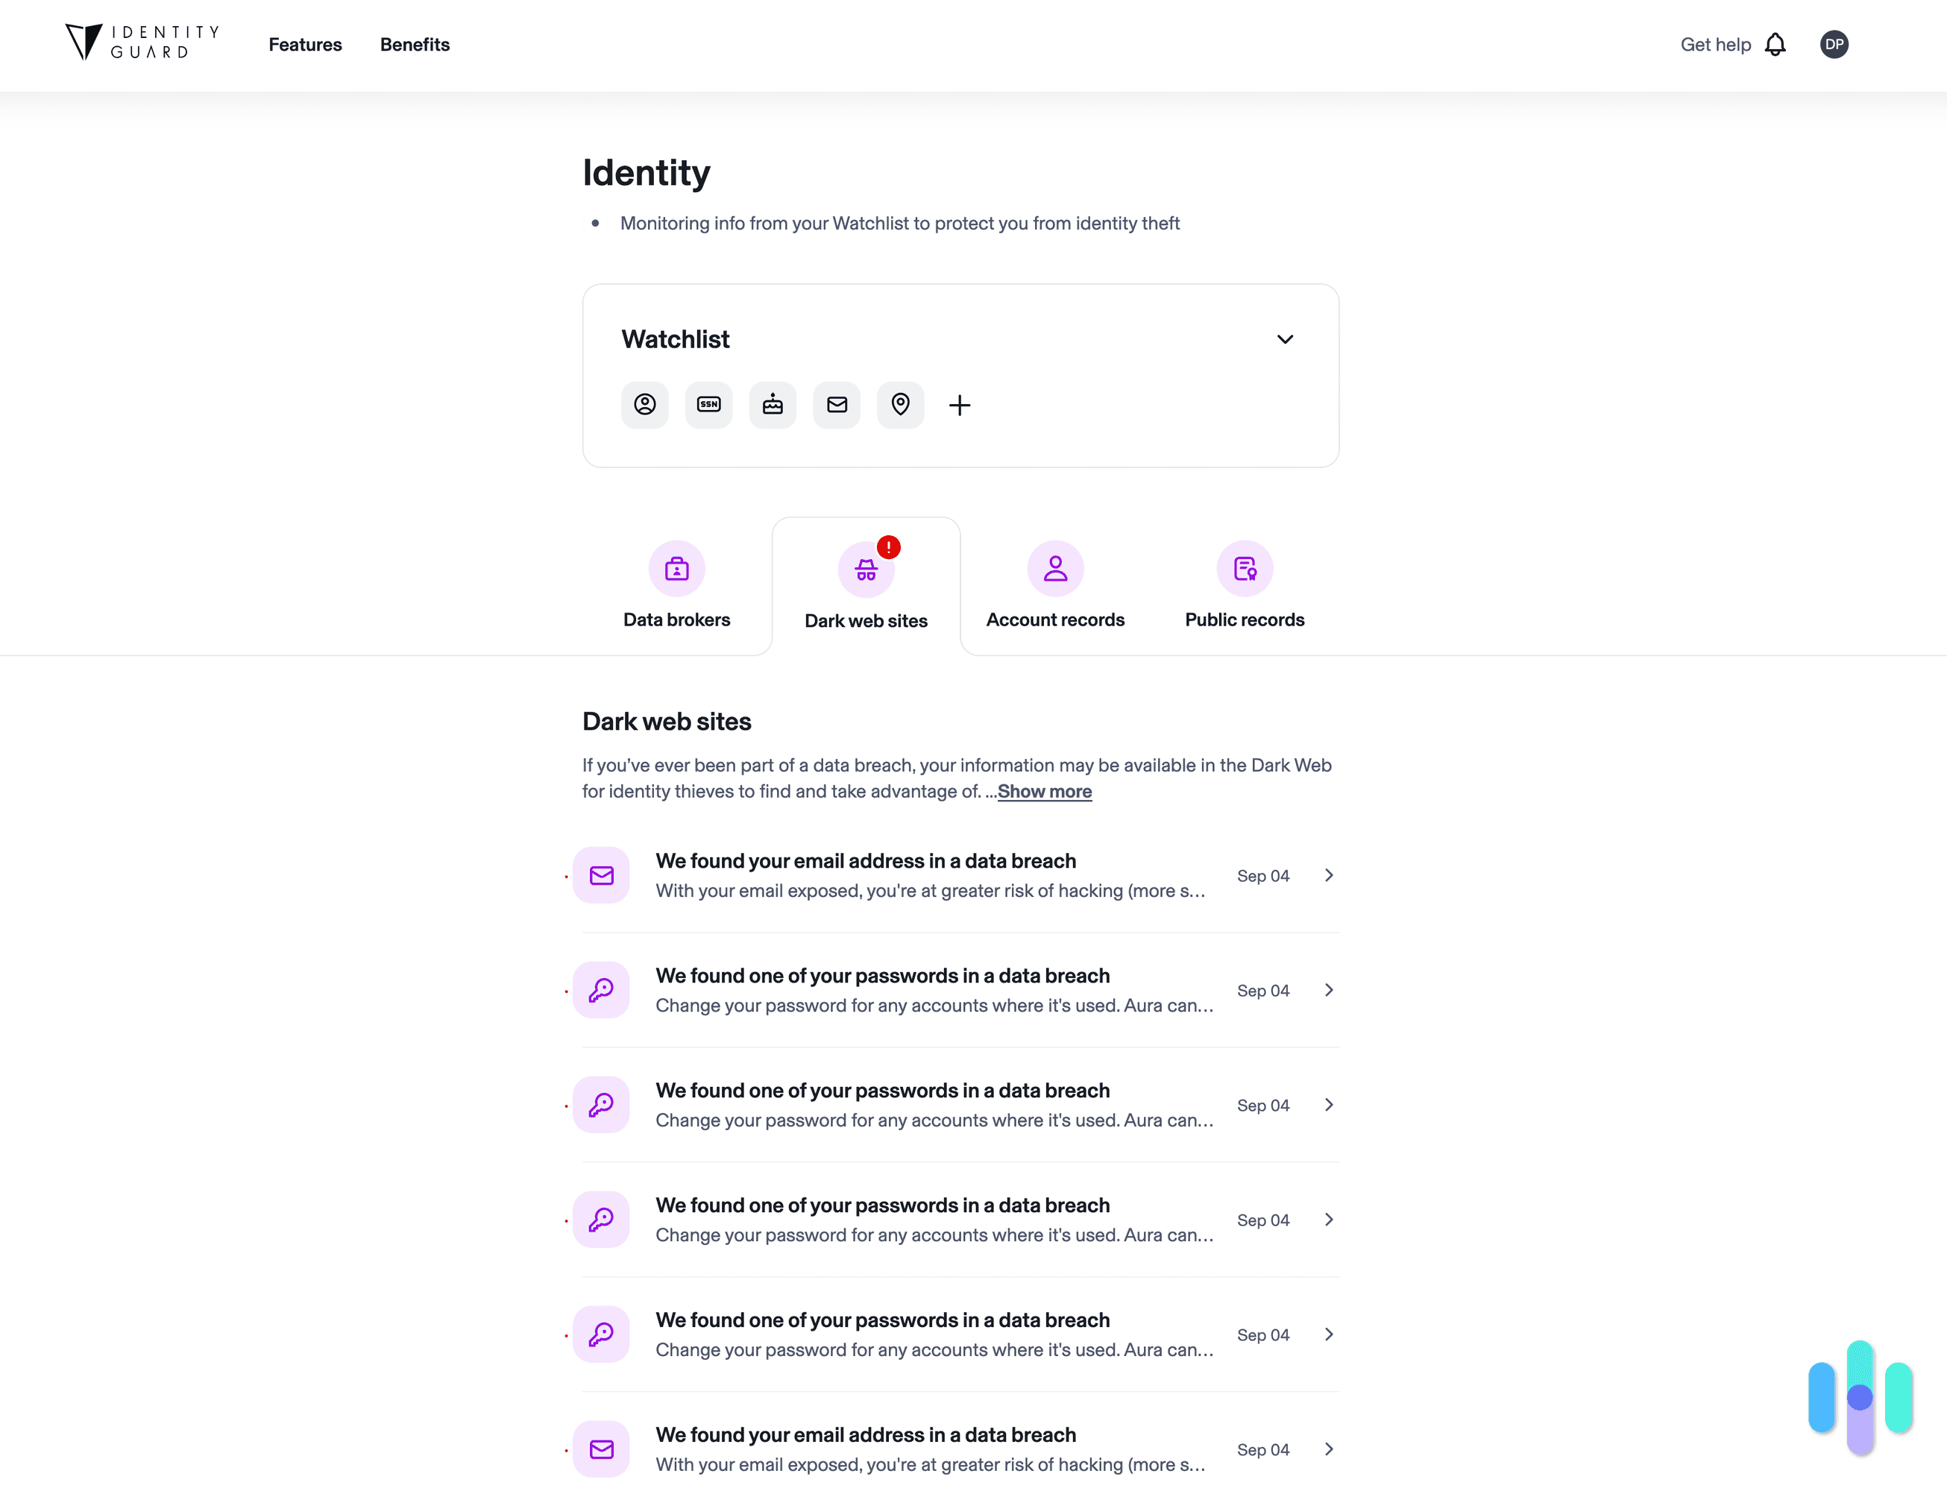This screenshot has height=1491, width=1947.
Task: Click the SSN watchlist icon
Action: (708, 404)
